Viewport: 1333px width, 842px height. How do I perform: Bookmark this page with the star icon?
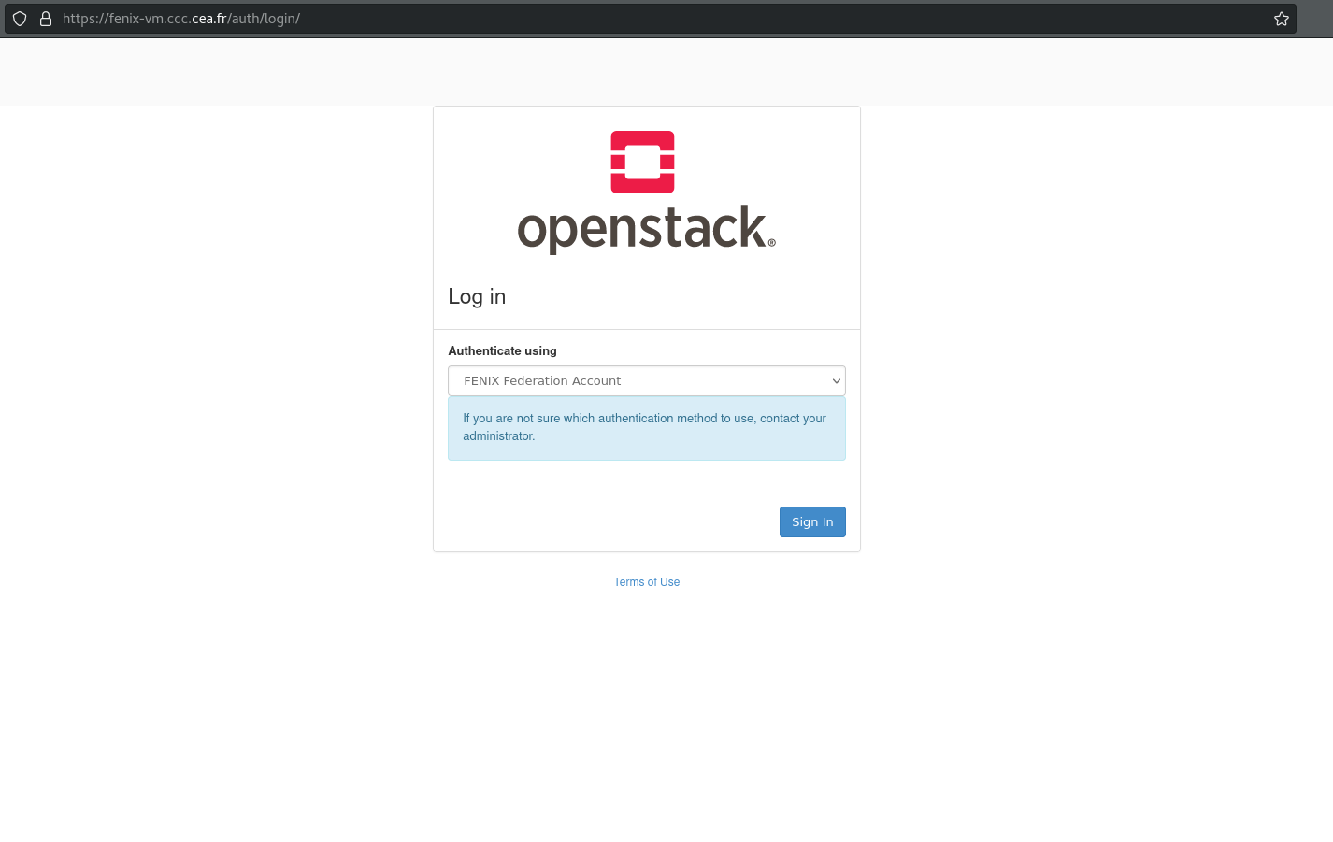pyautogui.click(x=1282, y=19)
